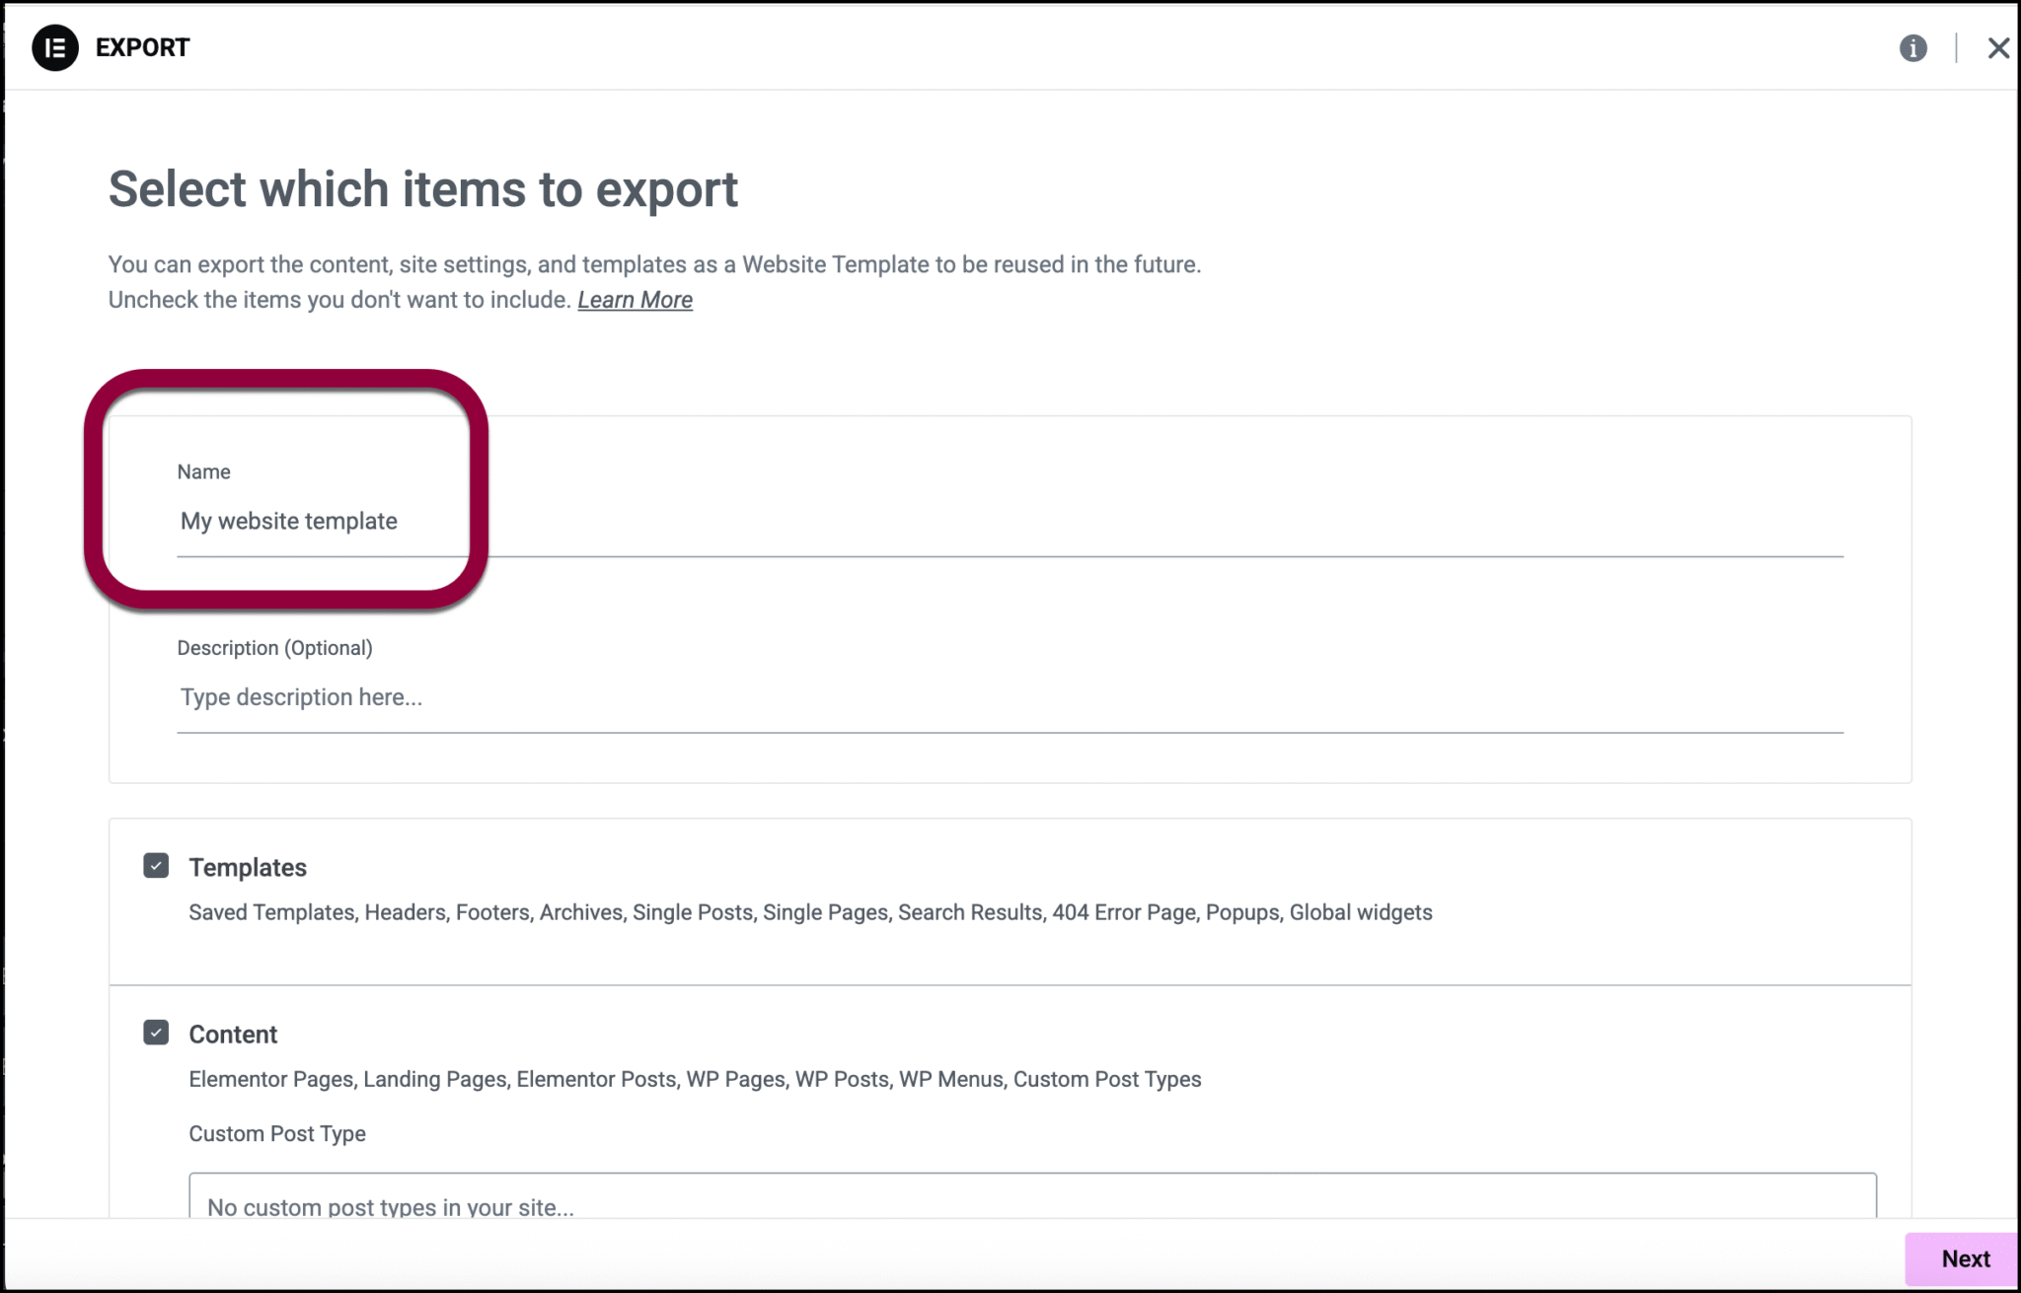Select the template Name input field
The height and width of the screenshot is (1293, 2021).
click(691, 523)
